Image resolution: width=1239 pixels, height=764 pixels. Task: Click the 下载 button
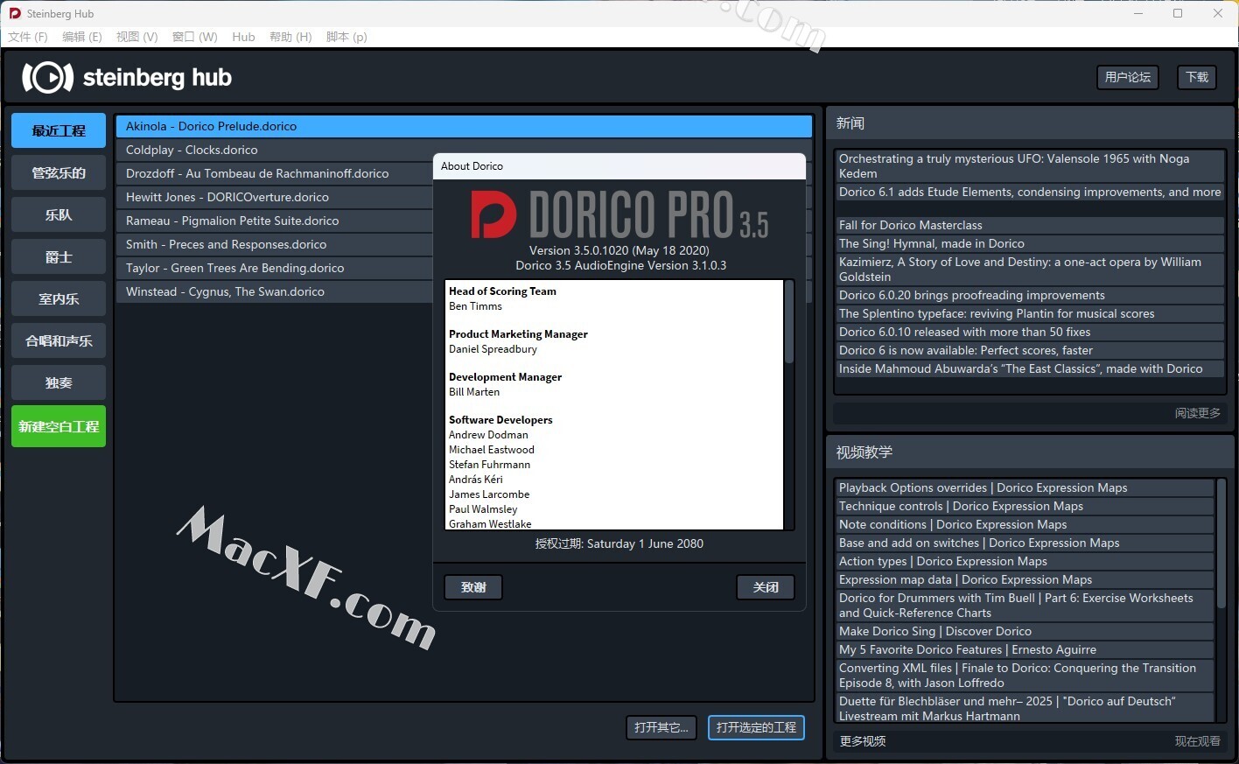click(1196, 77)
